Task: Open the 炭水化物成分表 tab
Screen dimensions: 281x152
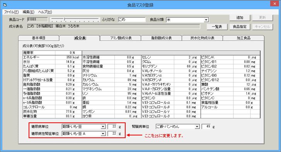Action: 202,38
